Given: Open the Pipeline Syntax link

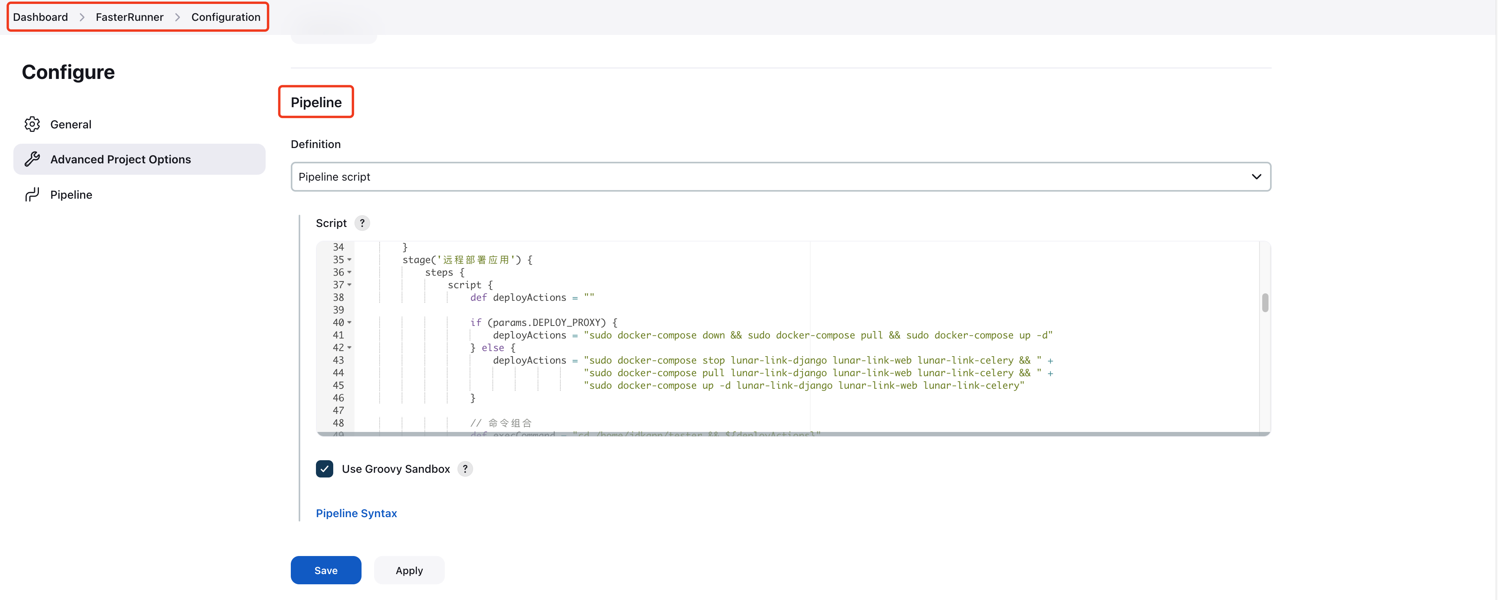Looking at the screenshot, I should 356,514.
